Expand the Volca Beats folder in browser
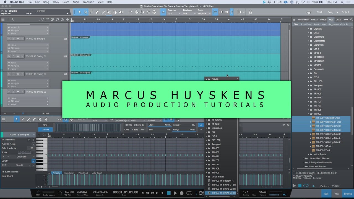The height and width of the screenshot is (199, 354). click(308, 155)
